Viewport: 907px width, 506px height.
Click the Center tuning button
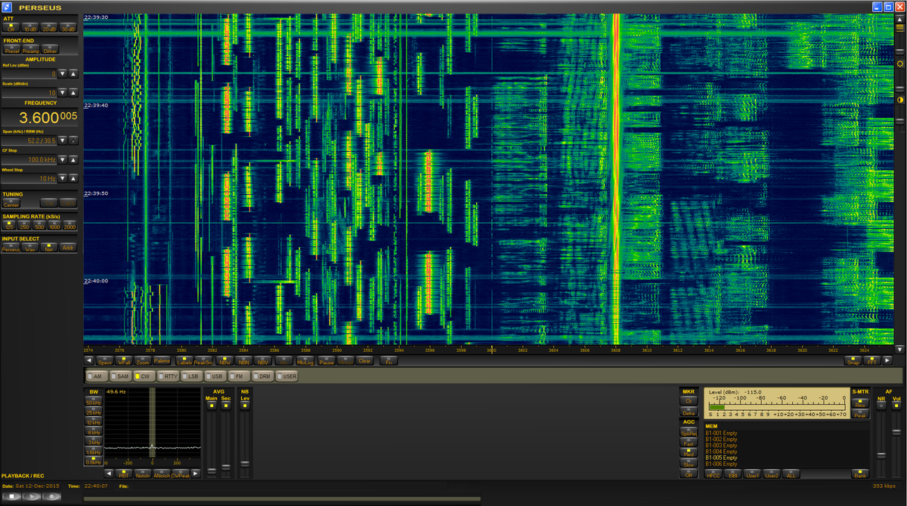(x=11, y=203)
